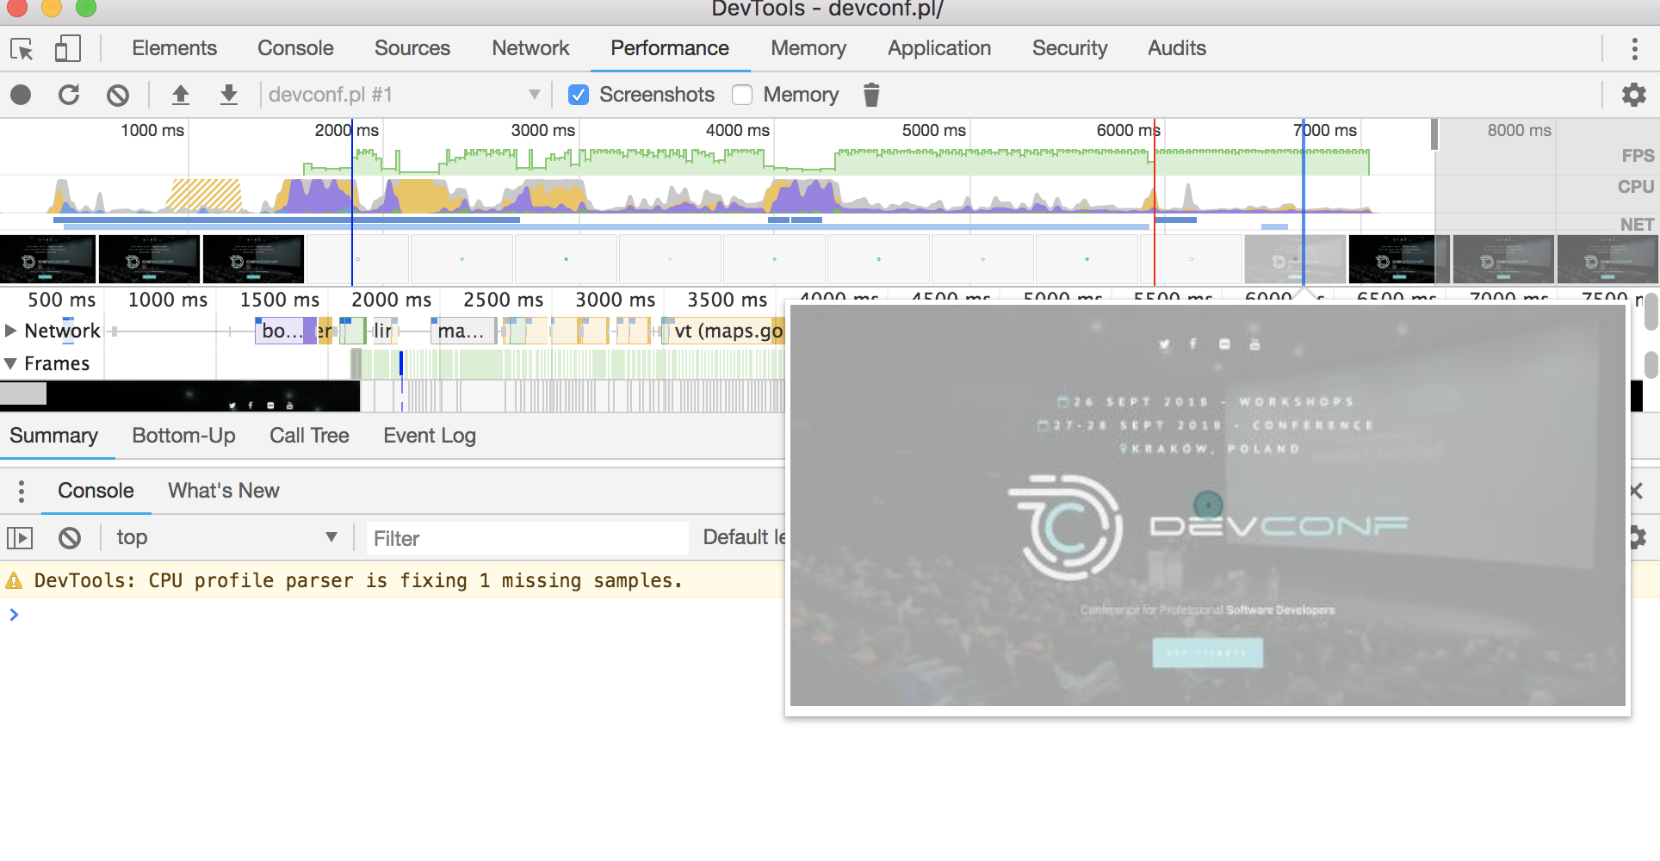Clear the performance recording

pos(118,95)
